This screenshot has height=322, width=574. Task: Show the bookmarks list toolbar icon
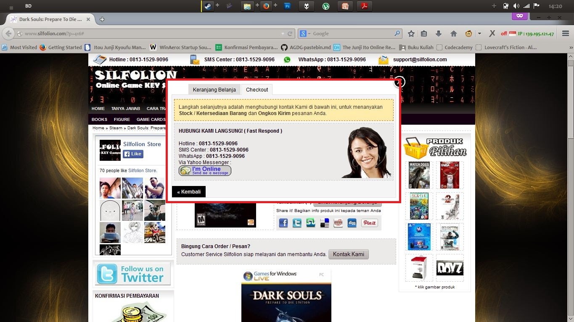424,34
